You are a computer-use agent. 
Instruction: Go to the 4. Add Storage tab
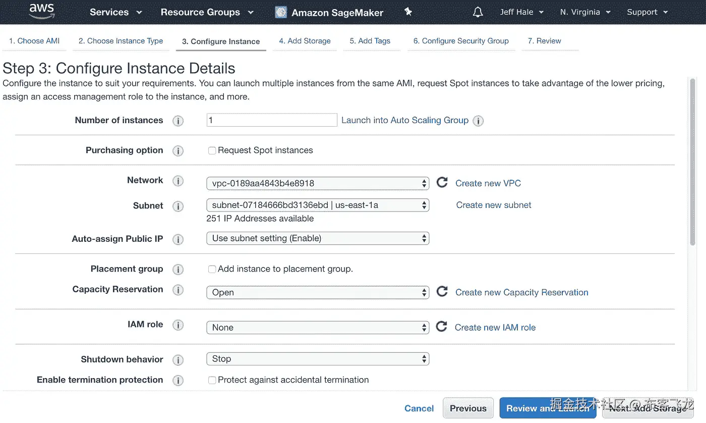(305, 41)
